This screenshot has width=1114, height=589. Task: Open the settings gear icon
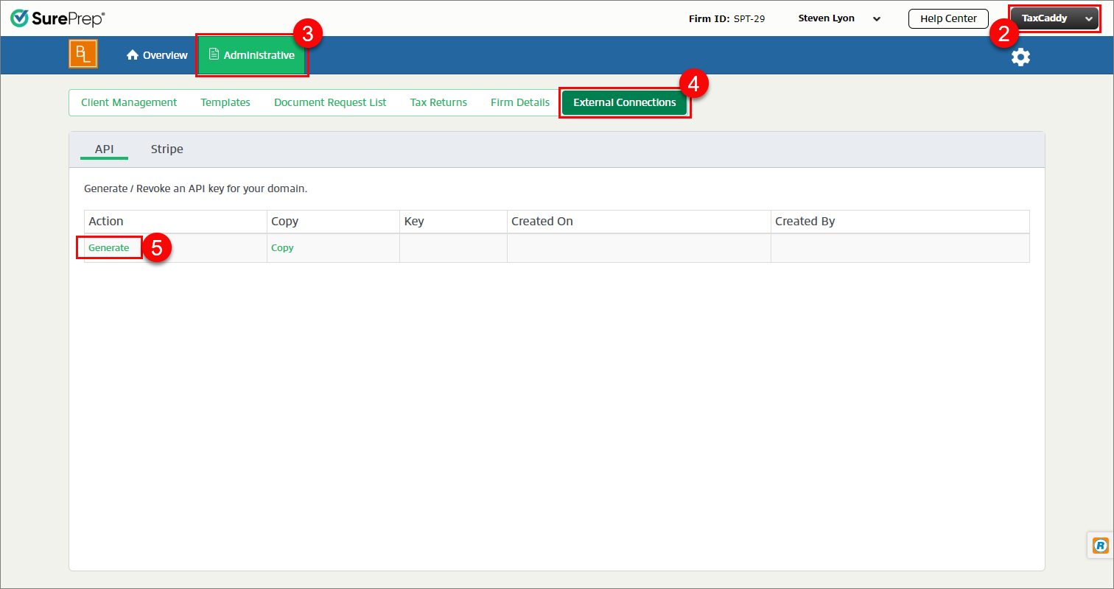[x=1020, y=57]
